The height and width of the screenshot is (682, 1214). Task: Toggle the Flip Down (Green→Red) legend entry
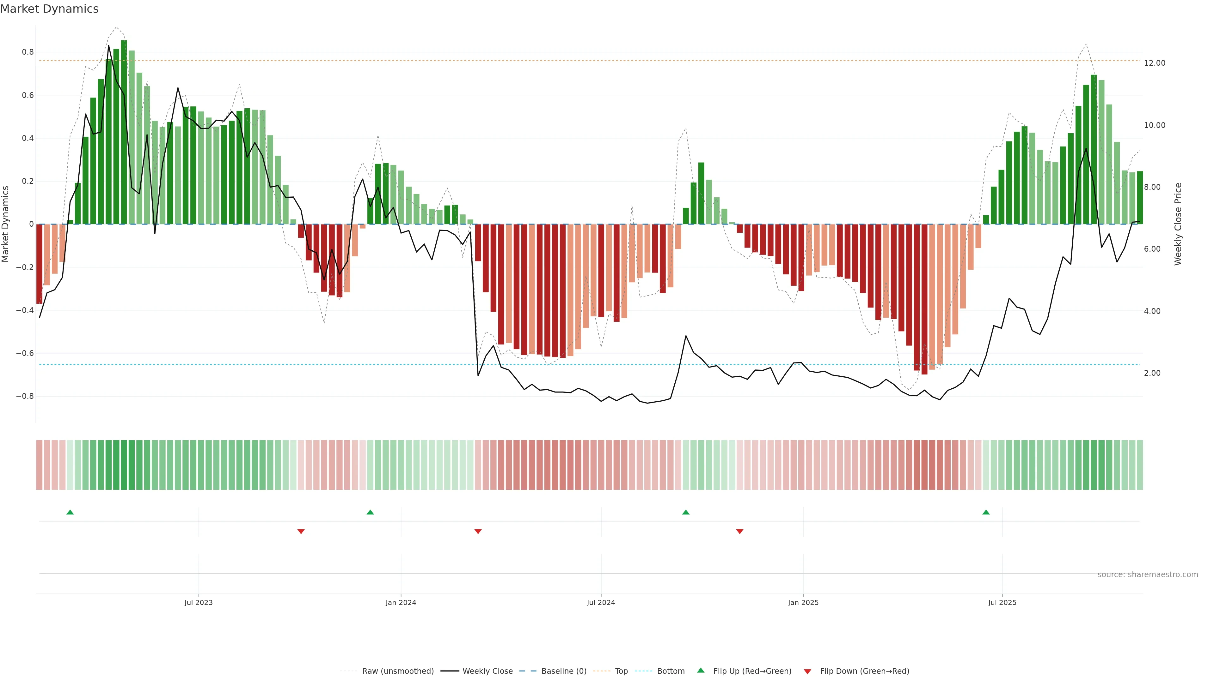pos(864,671)
